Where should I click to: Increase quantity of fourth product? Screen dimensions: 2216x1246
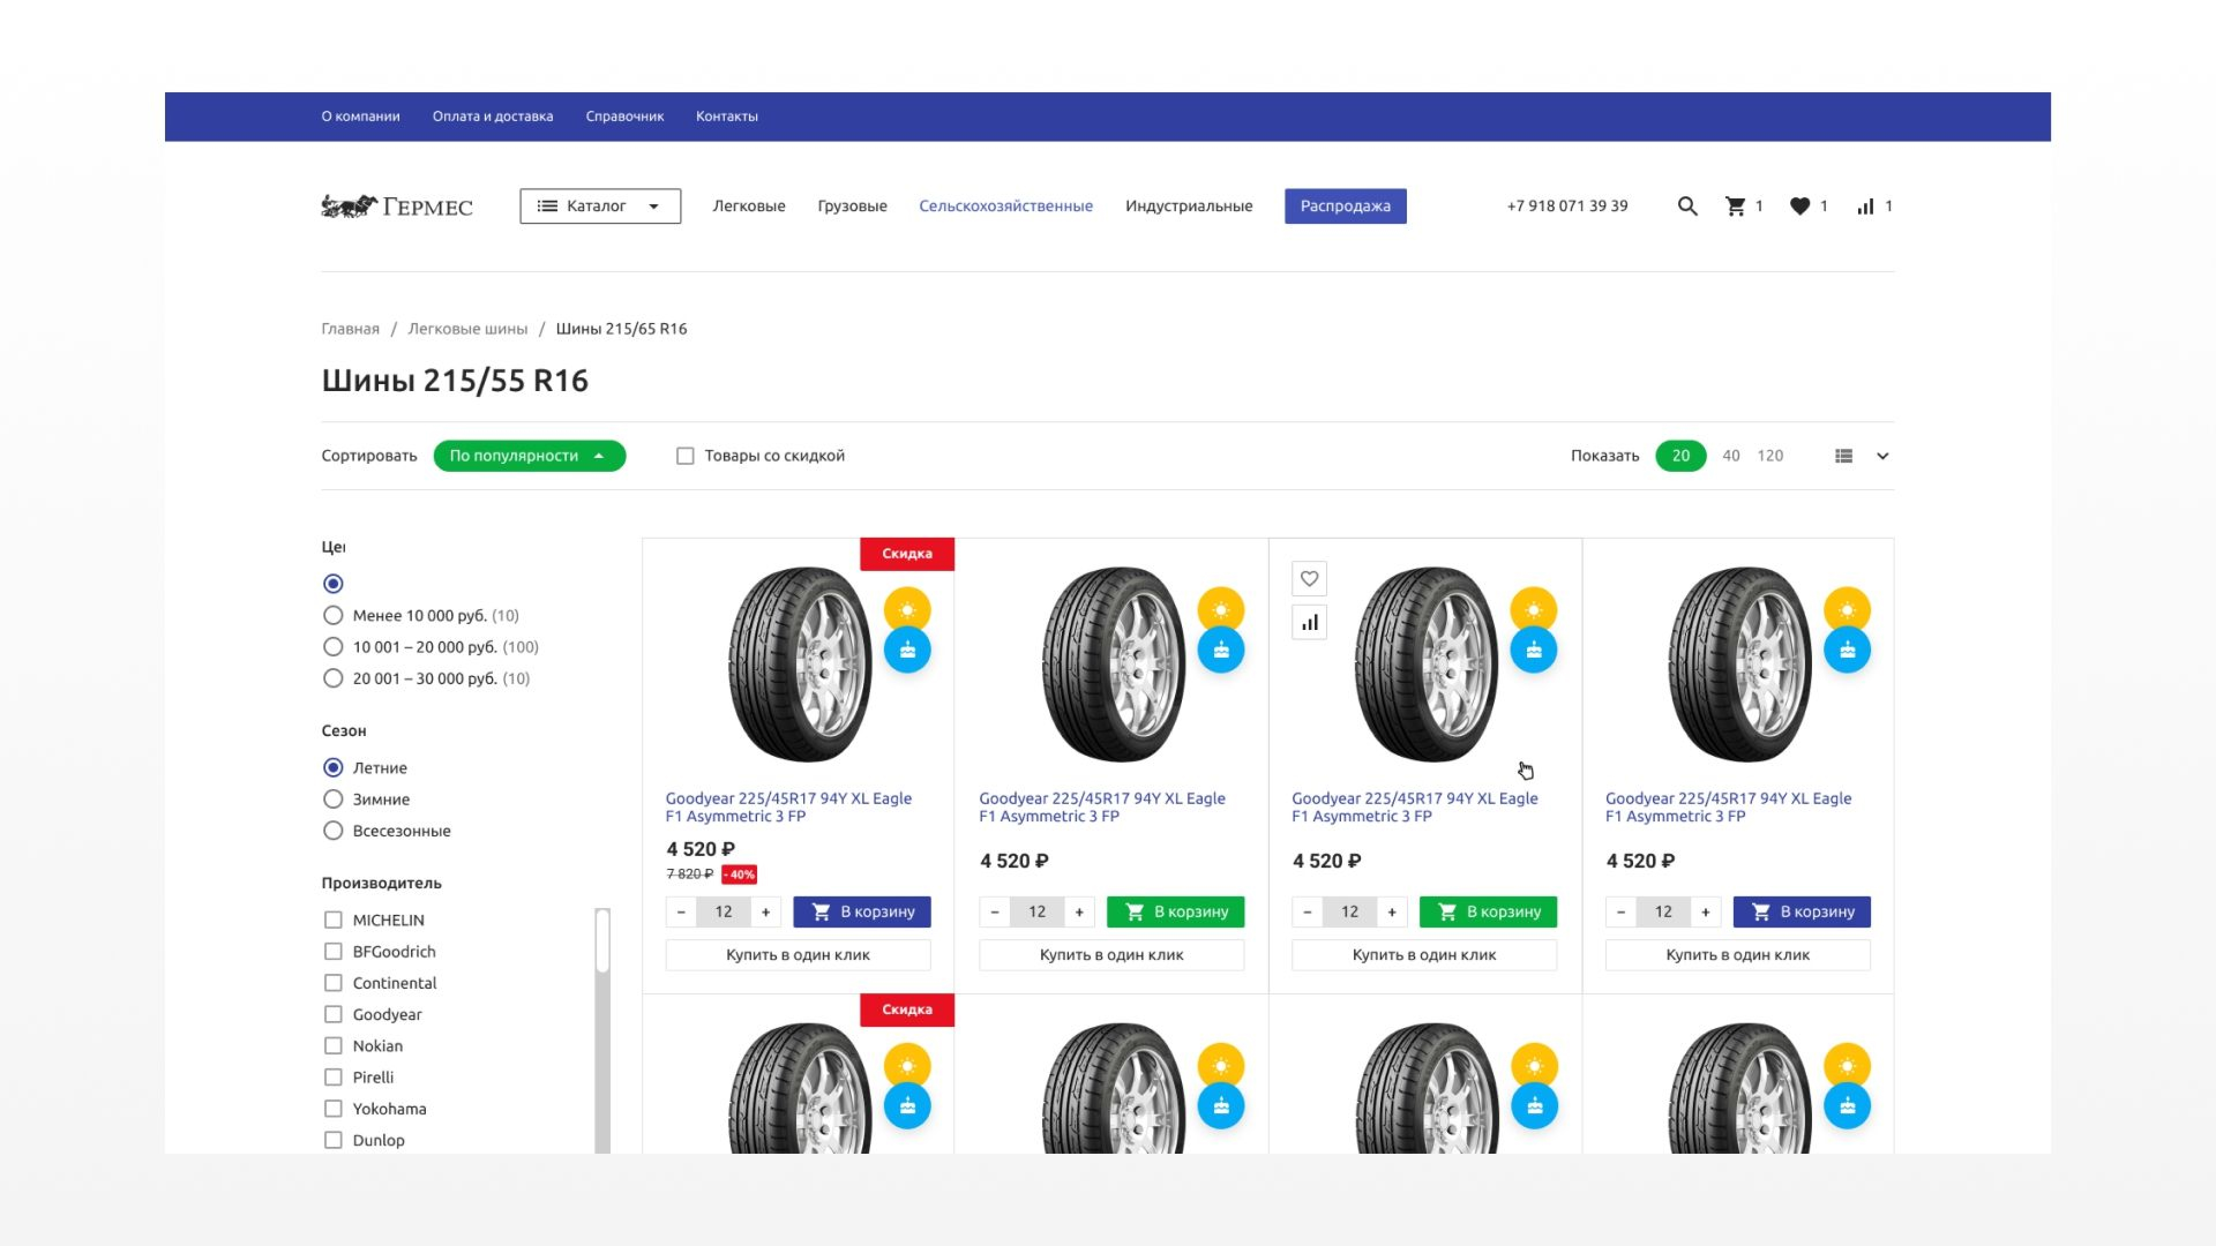pyautogui.click(x=1705, y=911)
